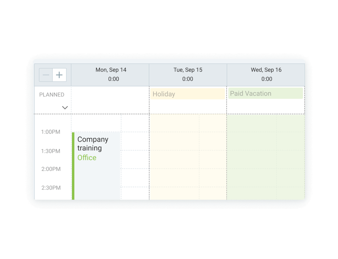This screenshot has height=259, width=338.
Task: Select the Tue, Sep 15 column header
Action: pyautogui.click(x=187, y=70)
